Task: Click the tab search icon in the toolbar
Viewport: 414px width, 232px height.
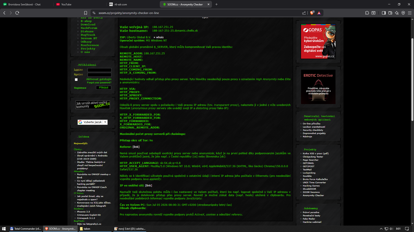Action: coord(374,13)
